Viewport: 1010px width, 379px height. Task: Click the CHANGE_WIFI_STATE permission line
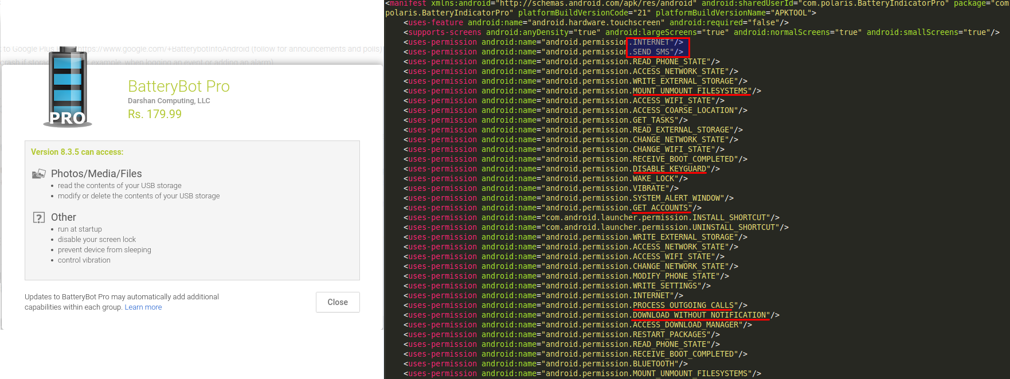tap(564, 150)
